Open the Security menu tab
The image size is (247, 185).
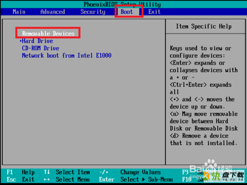click(93, 12)
